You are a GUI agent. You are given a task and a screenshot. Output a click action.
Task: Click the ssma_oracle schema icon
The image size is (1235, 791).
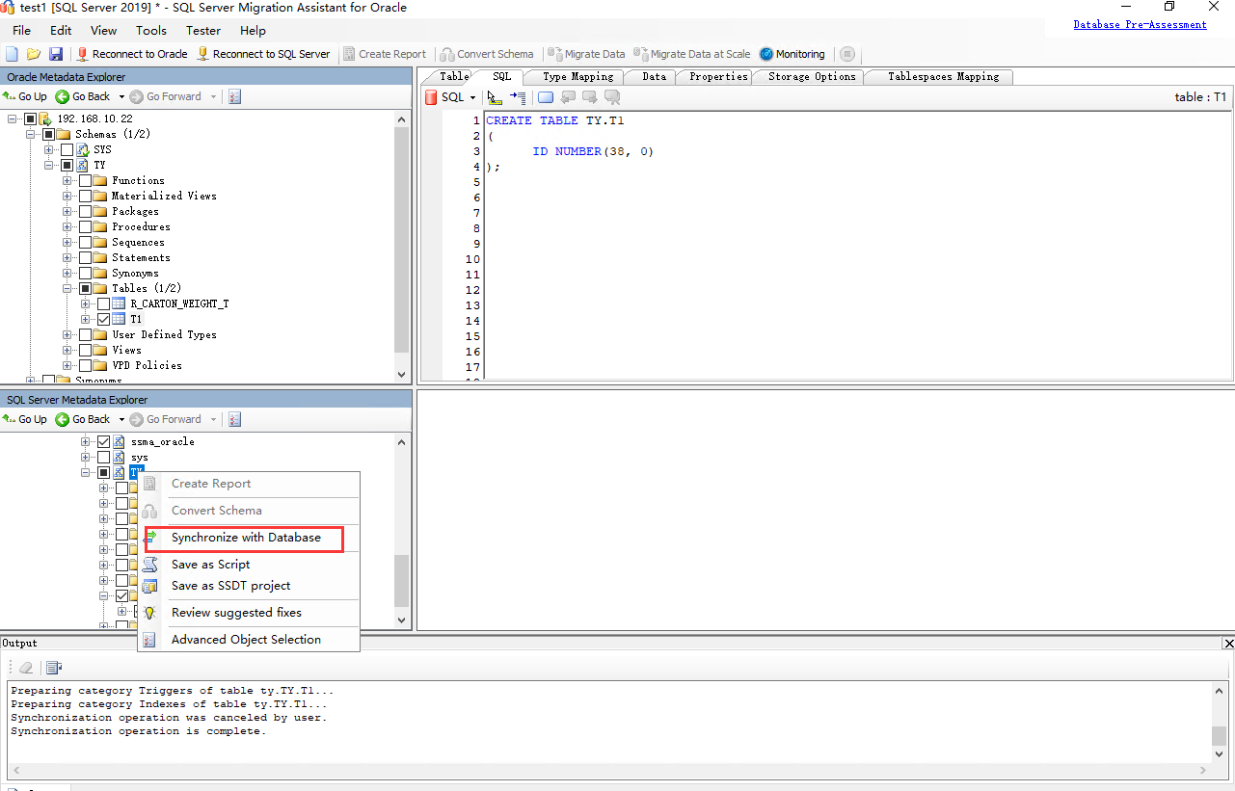pyautogui.click(x=119, y=441)
